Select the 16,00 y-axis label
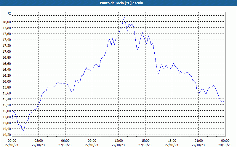This screenshot has height=148, width=237. tap(7, 81)
